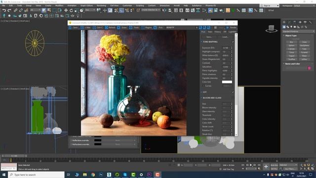The image size is (316, 178).
Task: Click the Windows search box in taskbar
Action: 36,175
